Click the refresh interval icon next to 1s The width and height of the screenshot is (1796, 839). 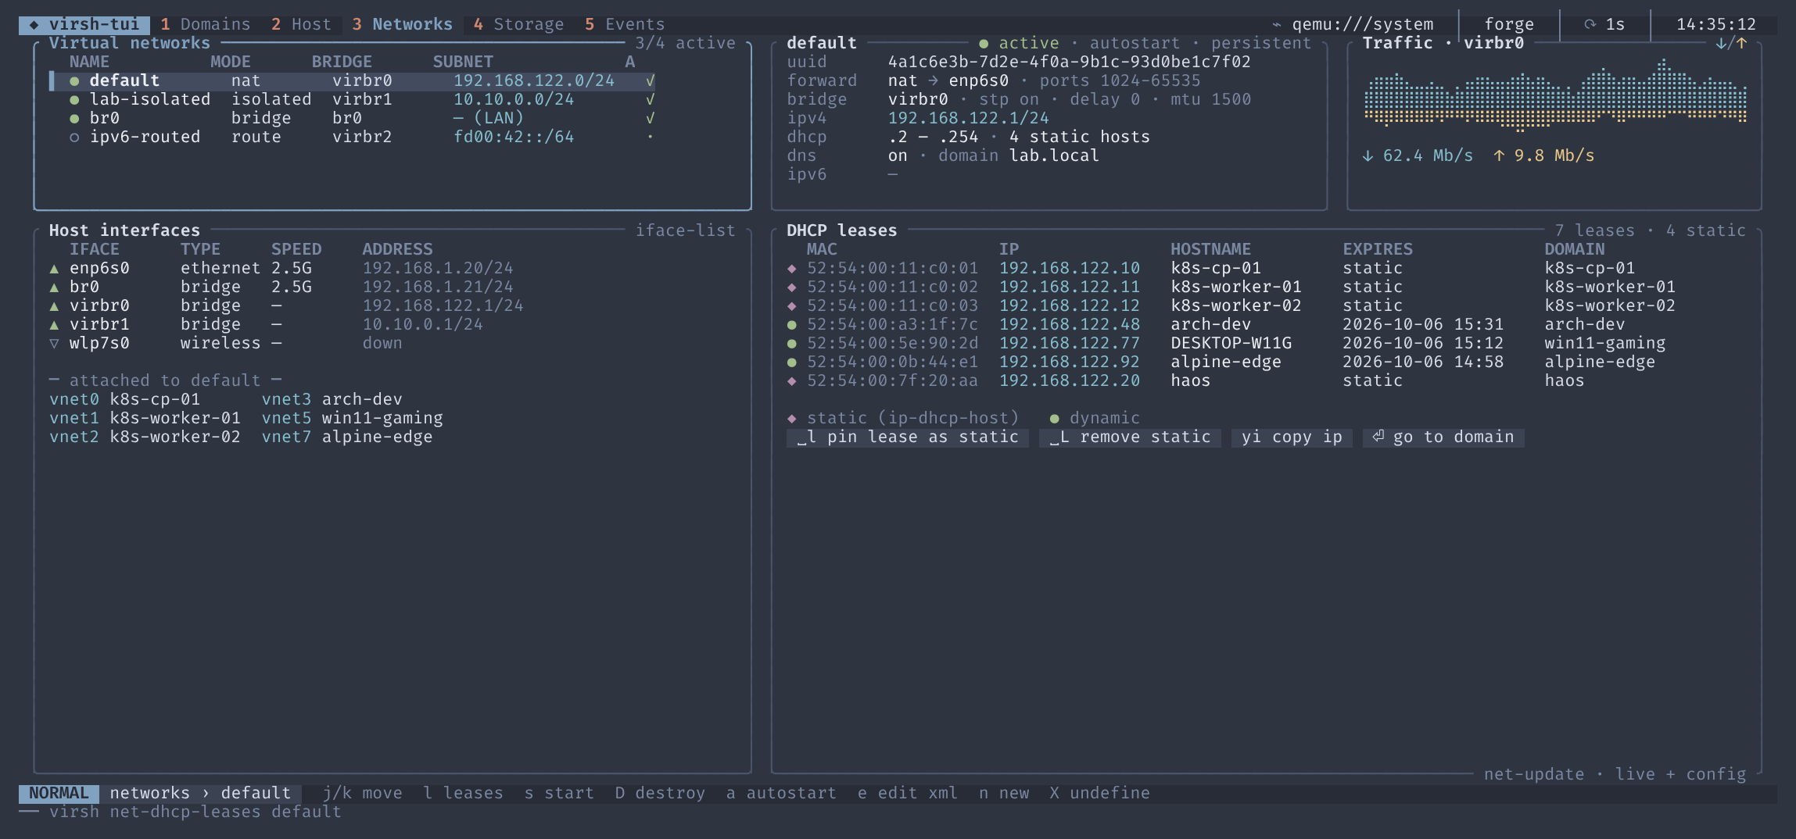[1590, 24]
